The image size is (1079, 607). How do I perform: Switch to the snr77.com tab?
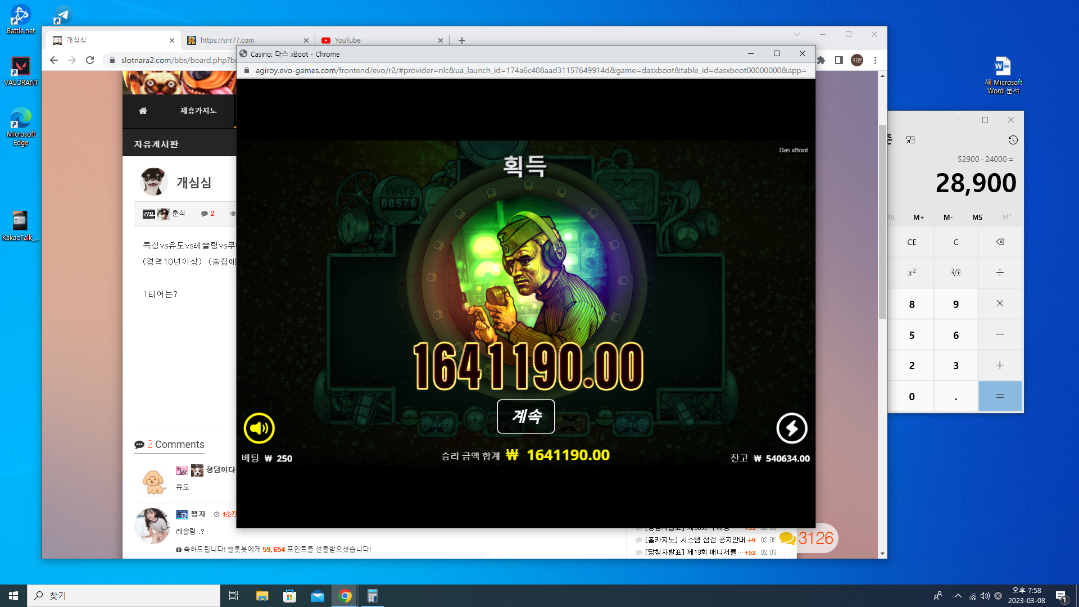(x=248, y=40)
